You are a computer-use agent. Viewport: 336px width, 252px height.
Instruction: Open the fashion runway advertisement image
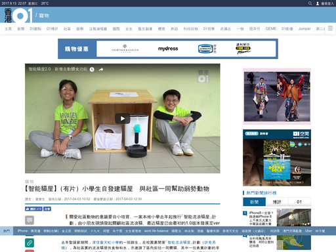click(277, 96)
